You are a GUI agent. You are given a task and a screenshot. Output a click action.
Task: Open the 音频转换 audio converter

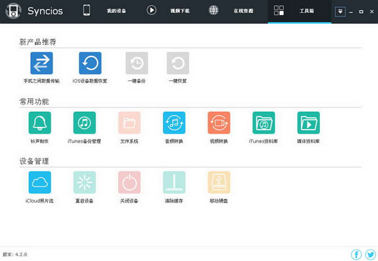pos(174,123)
